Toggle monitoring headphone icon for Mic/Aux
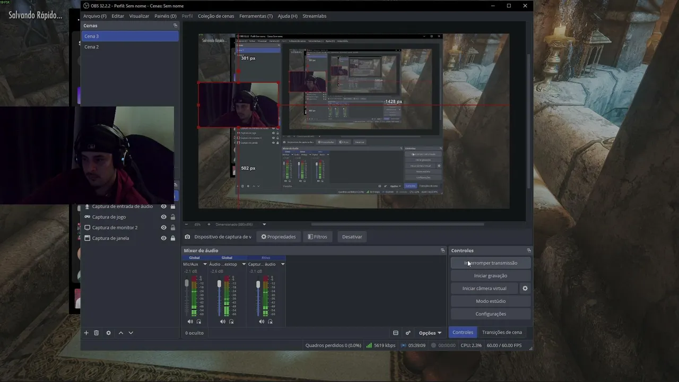Viewport: 679px width, 382px height. tap(199, 322)
